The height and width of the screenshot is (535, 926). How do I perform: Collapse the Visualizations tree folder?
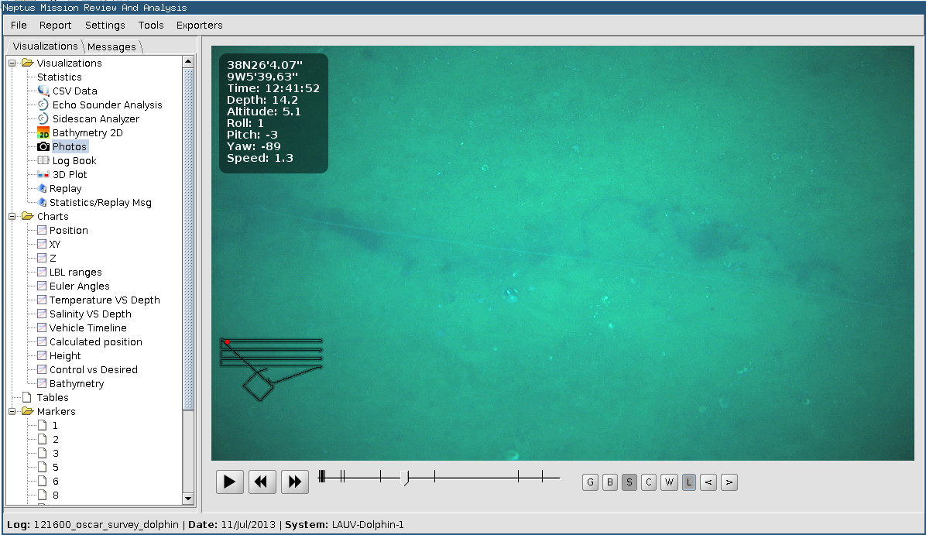pyautogui.click(x=12, y=63)
